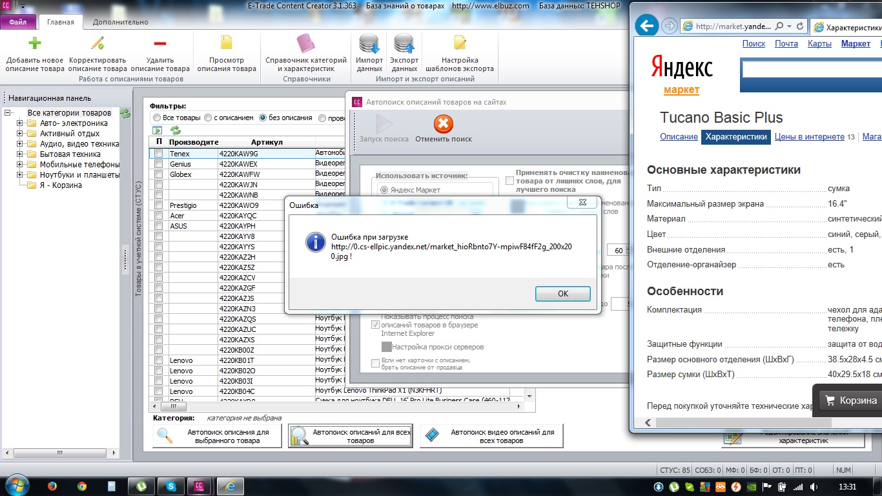Enable the product name cleanup checkbox

tap(510, 181)
